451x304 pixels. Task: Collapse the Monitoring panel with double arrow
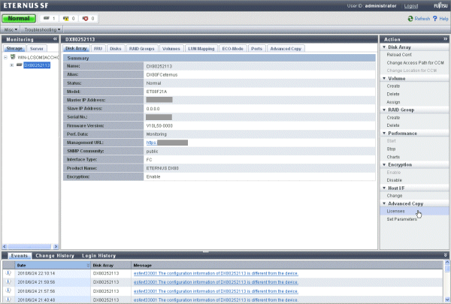pos(55,39)
